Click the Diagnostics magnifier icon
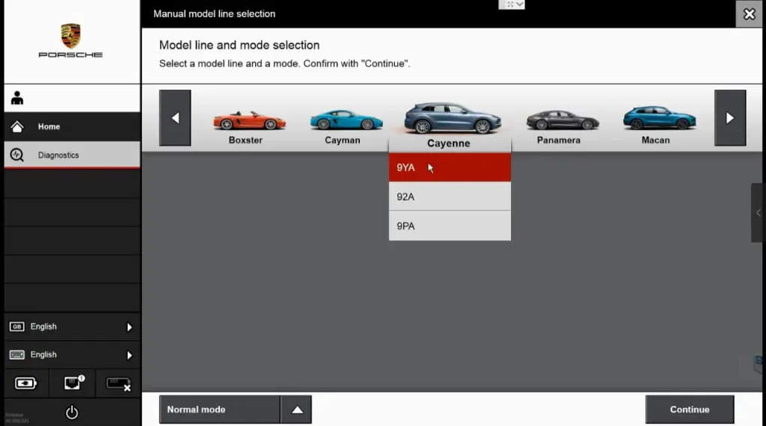 pos(17,155)
